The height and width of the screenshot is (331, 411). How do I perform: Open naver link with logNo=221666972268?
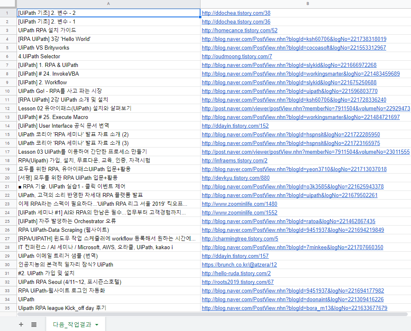pos(289,65)
